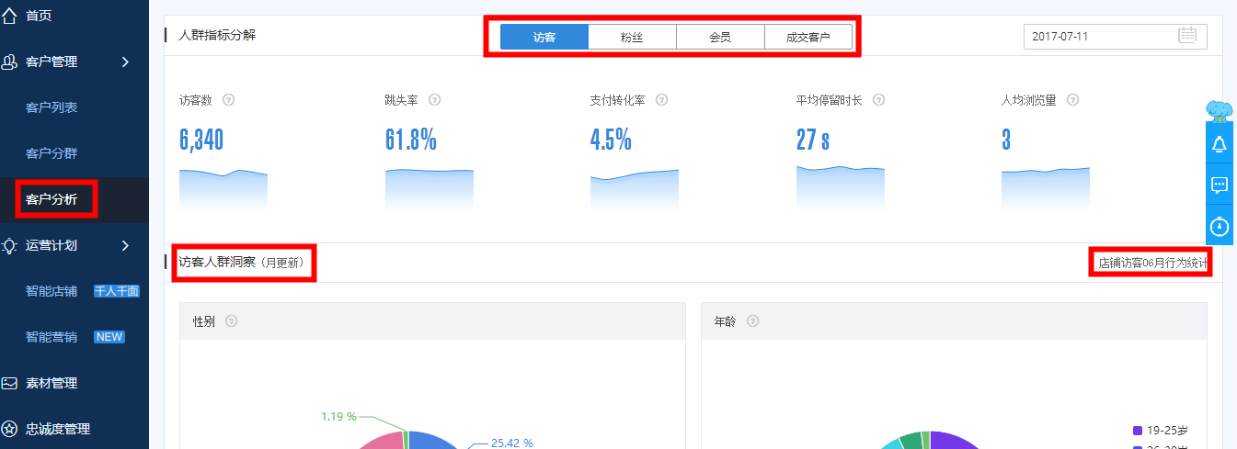Viewport: 1237px width, 449px height.
Task: Click help icon next to 跳失率
Action: (x=434, y=99)
